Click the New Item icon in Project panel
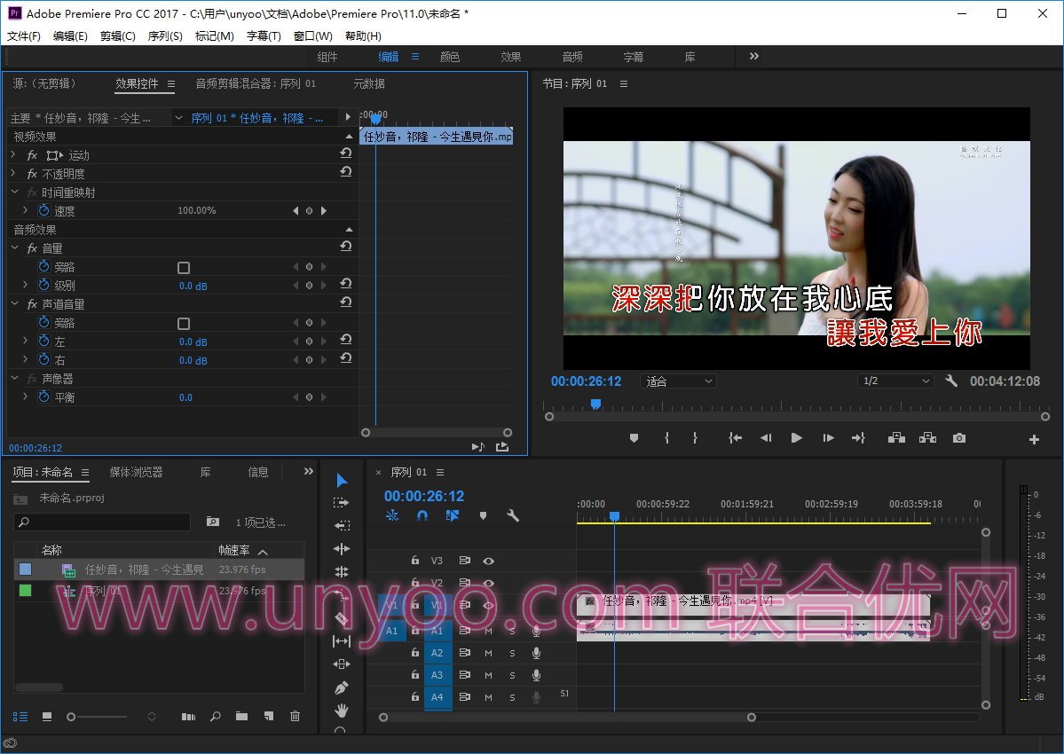This screenshot has width=1064, height=754. [x=269, y=716]
